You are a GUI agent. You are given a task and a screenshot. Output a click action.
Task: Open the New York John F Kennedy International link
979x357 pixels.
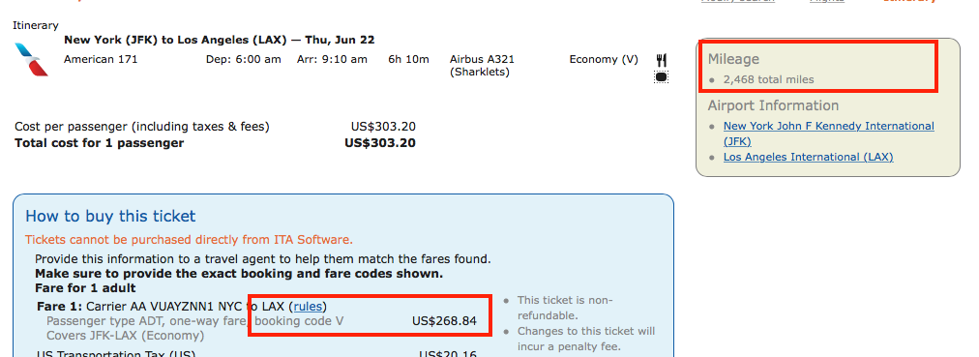[828, 134]
